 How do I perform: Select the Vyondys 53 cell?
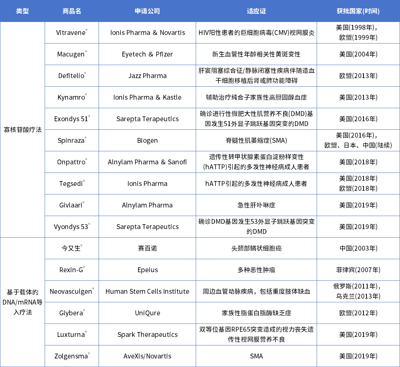tap(71, 227)
